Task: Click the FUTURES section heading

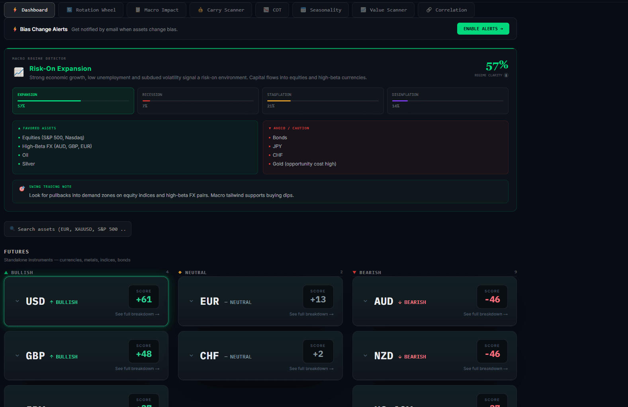Action: pos(16,252)
